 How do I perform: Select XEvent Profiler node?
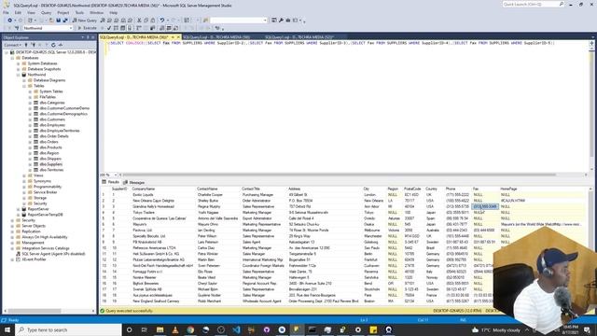[x=34, y=259]
